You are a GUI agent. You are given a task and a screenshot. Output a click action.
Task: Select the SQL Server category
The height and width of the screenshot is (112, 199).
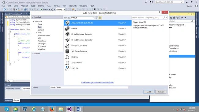tap(42, 47)
